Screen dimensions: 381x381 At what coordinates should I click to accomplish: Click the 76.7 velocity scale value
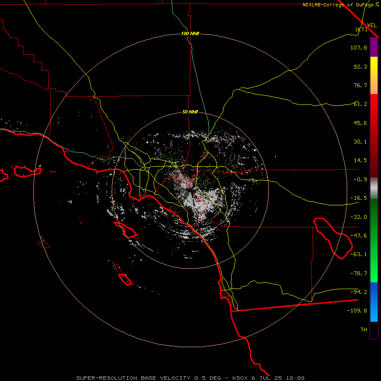pyautogui.click(x=360, y=85)
